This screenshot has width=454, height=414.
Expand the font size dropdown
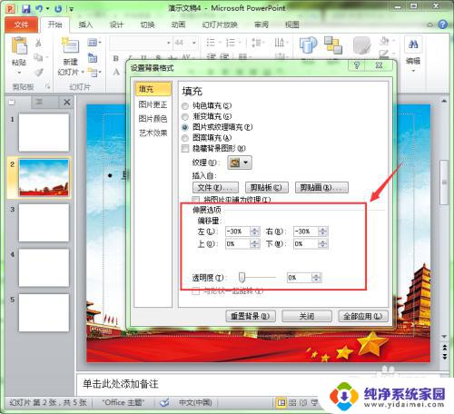[x=194, y=43]
